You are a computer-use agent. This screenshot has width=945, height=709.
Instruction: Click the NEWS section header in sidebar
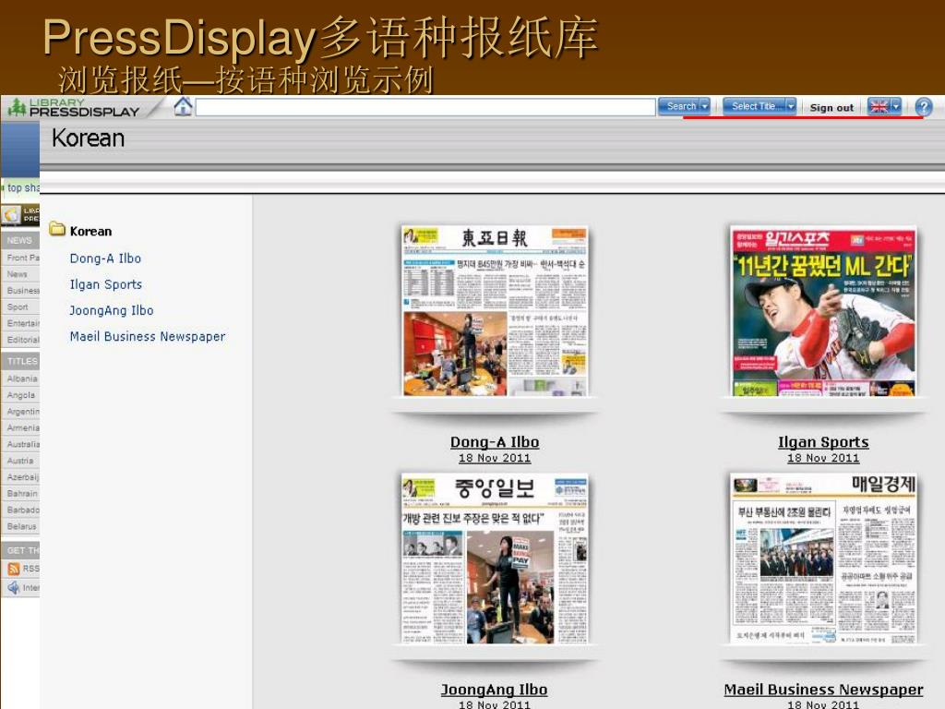21,240
